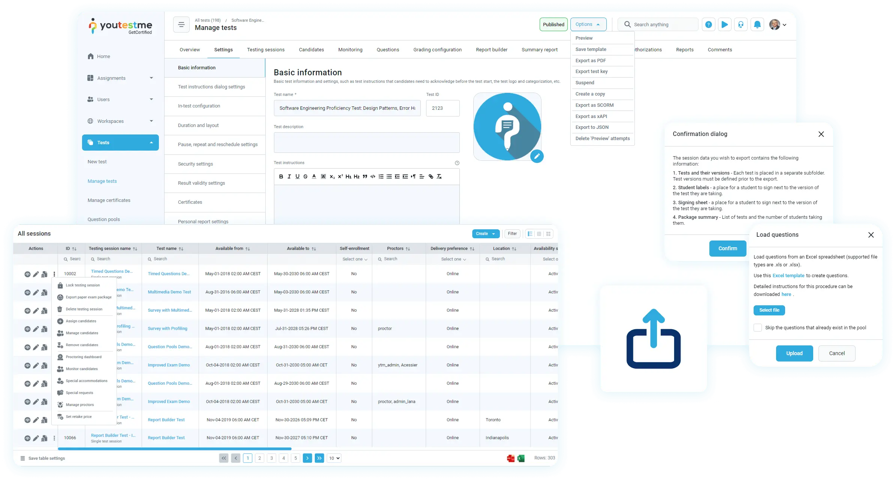Check Skip the questions that already exist

click(758, 328)
